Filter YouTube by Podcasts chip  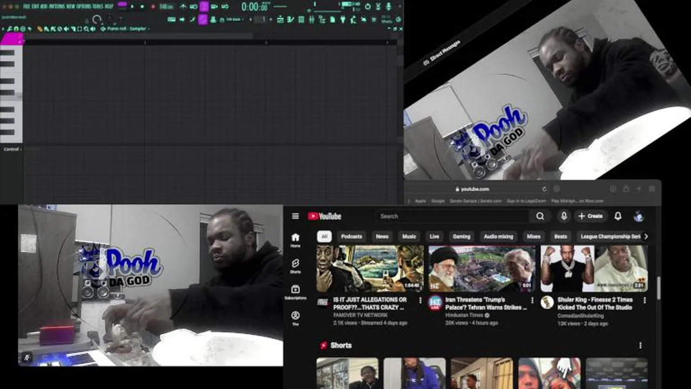(351, 236)
